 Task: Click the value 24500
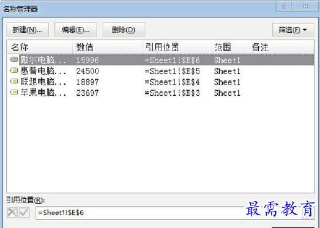[x=87, y=71]
